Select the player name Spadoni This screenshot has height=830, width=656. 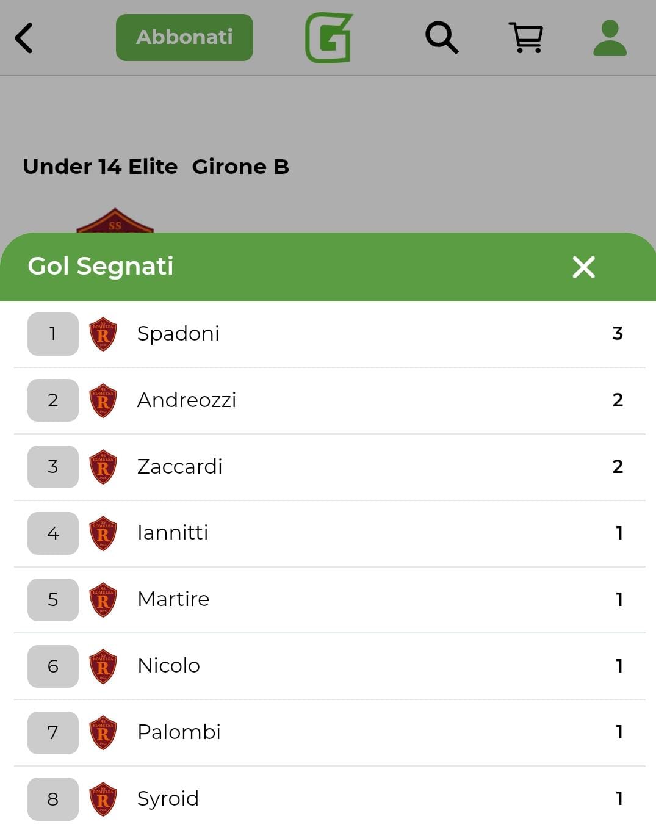[178, 334]
